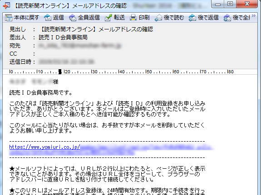Screen dimensions: 261x195
Task: Minimize the mail window
Action: [x=218, y=4]
